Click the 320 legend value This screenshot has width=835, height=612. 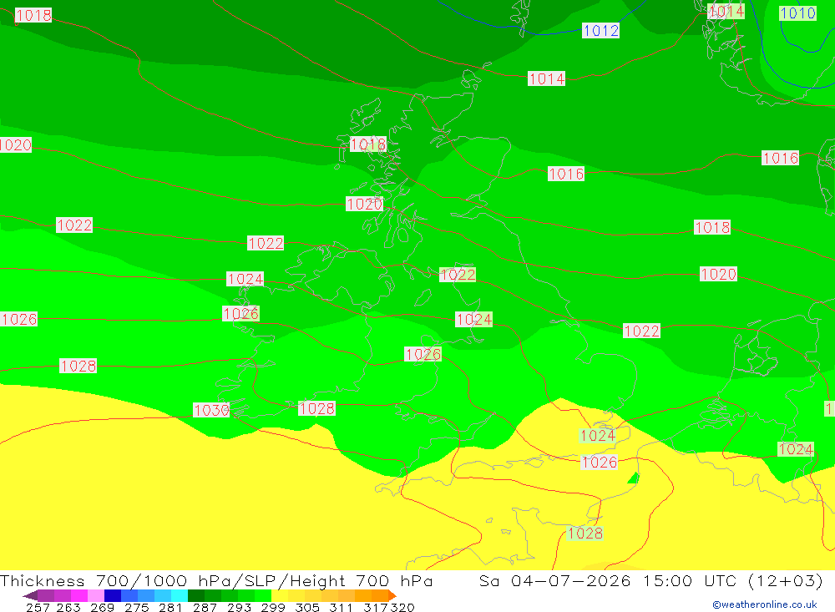point(402,607)
